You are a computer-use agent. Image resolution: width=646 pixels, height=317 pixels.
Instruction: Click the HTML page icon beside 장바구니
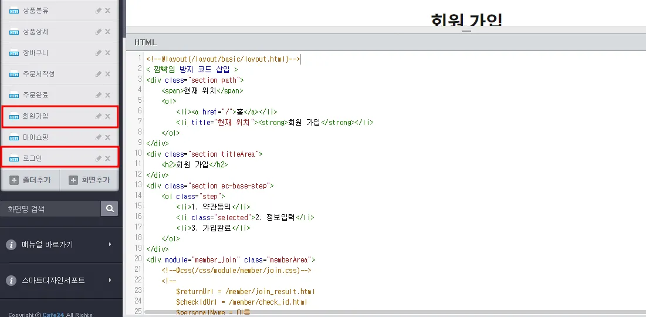pyautogui.click(x=15, y=53)
